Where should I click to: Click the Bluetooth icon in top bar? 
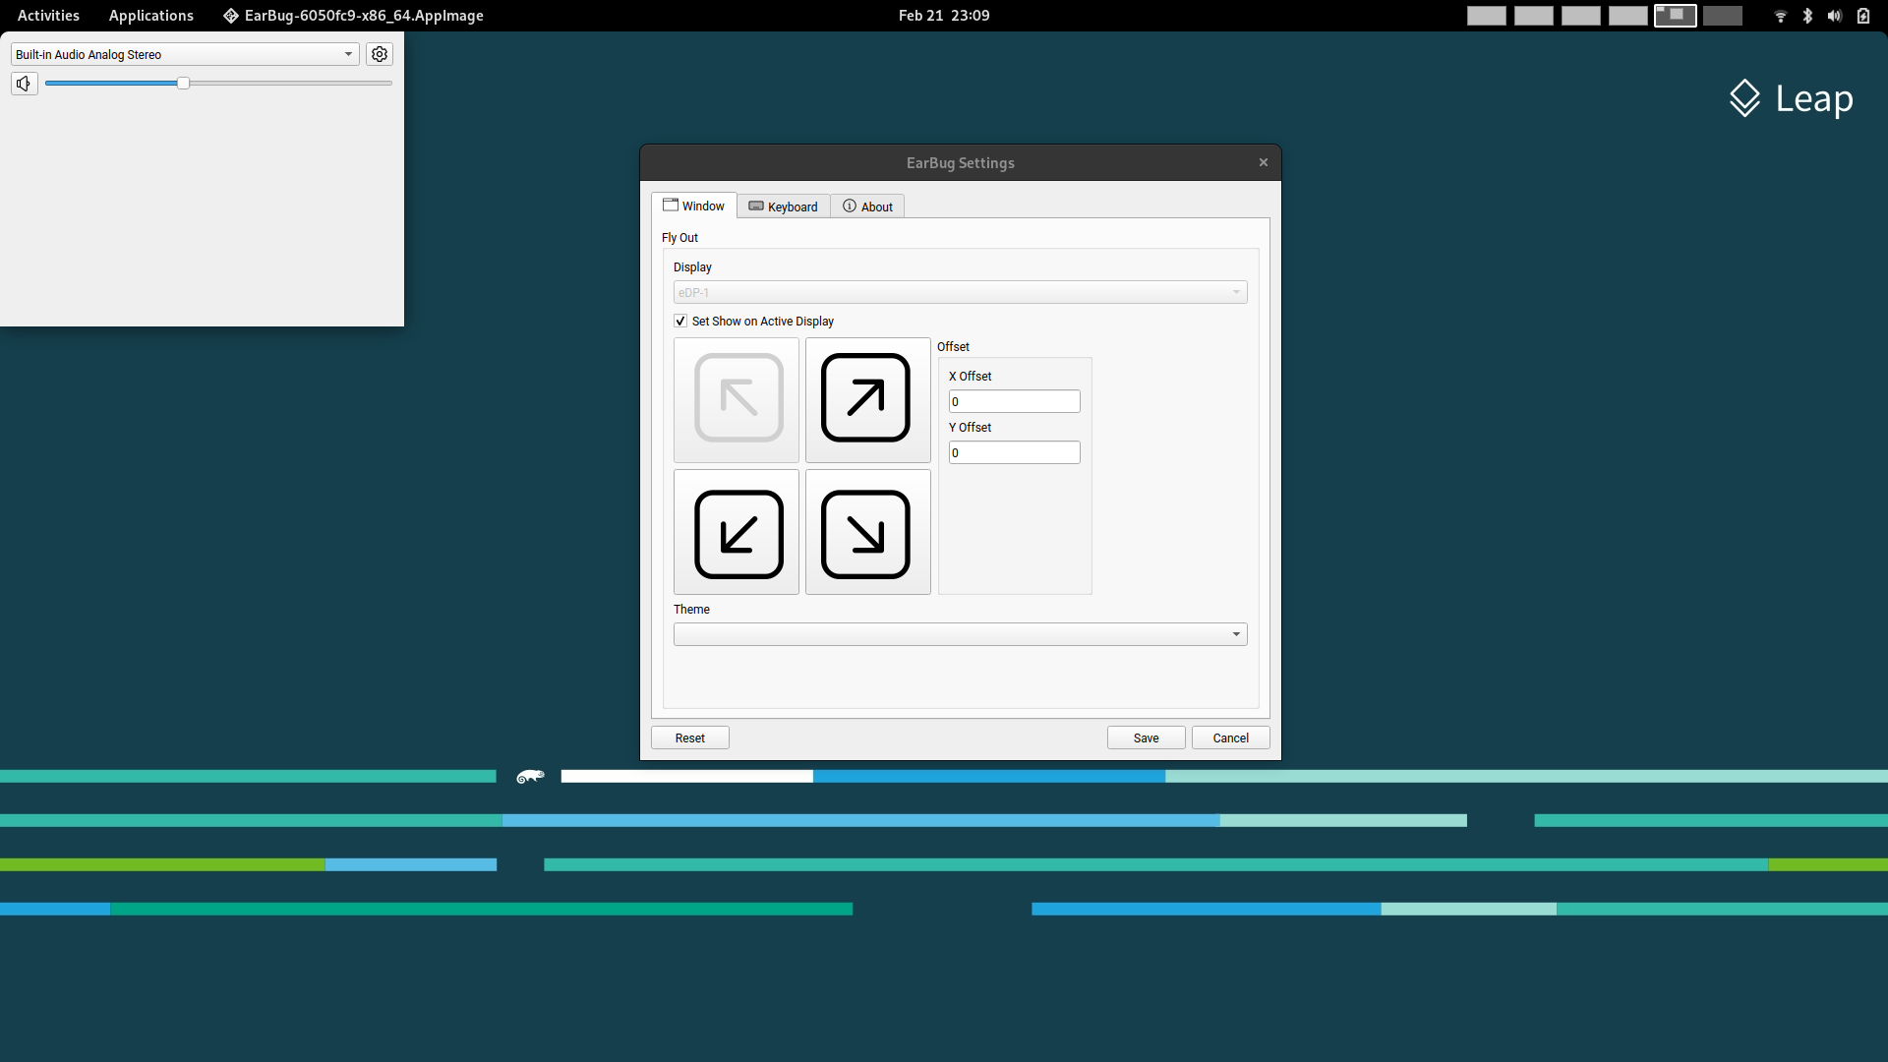(x=1807, y=16)
